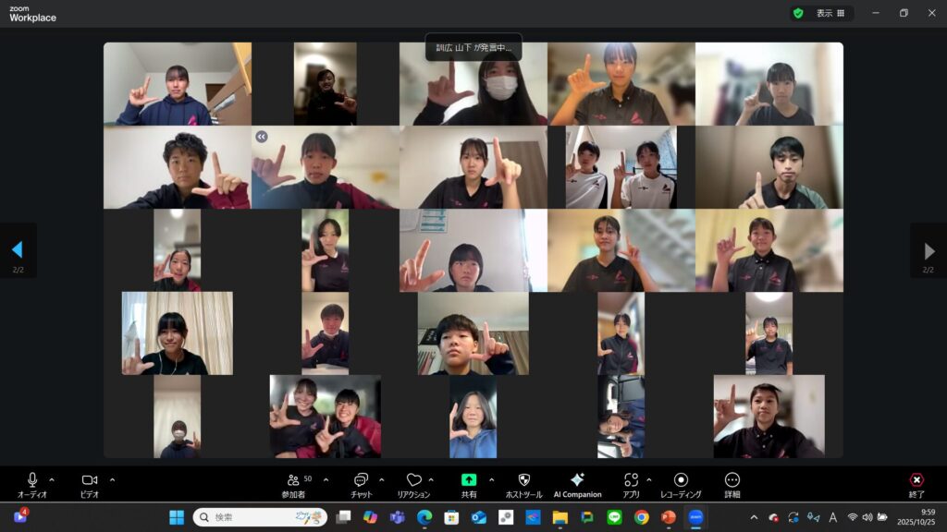
Task: Open the apps icon in toolbar
Action: [x=632, y=480]
